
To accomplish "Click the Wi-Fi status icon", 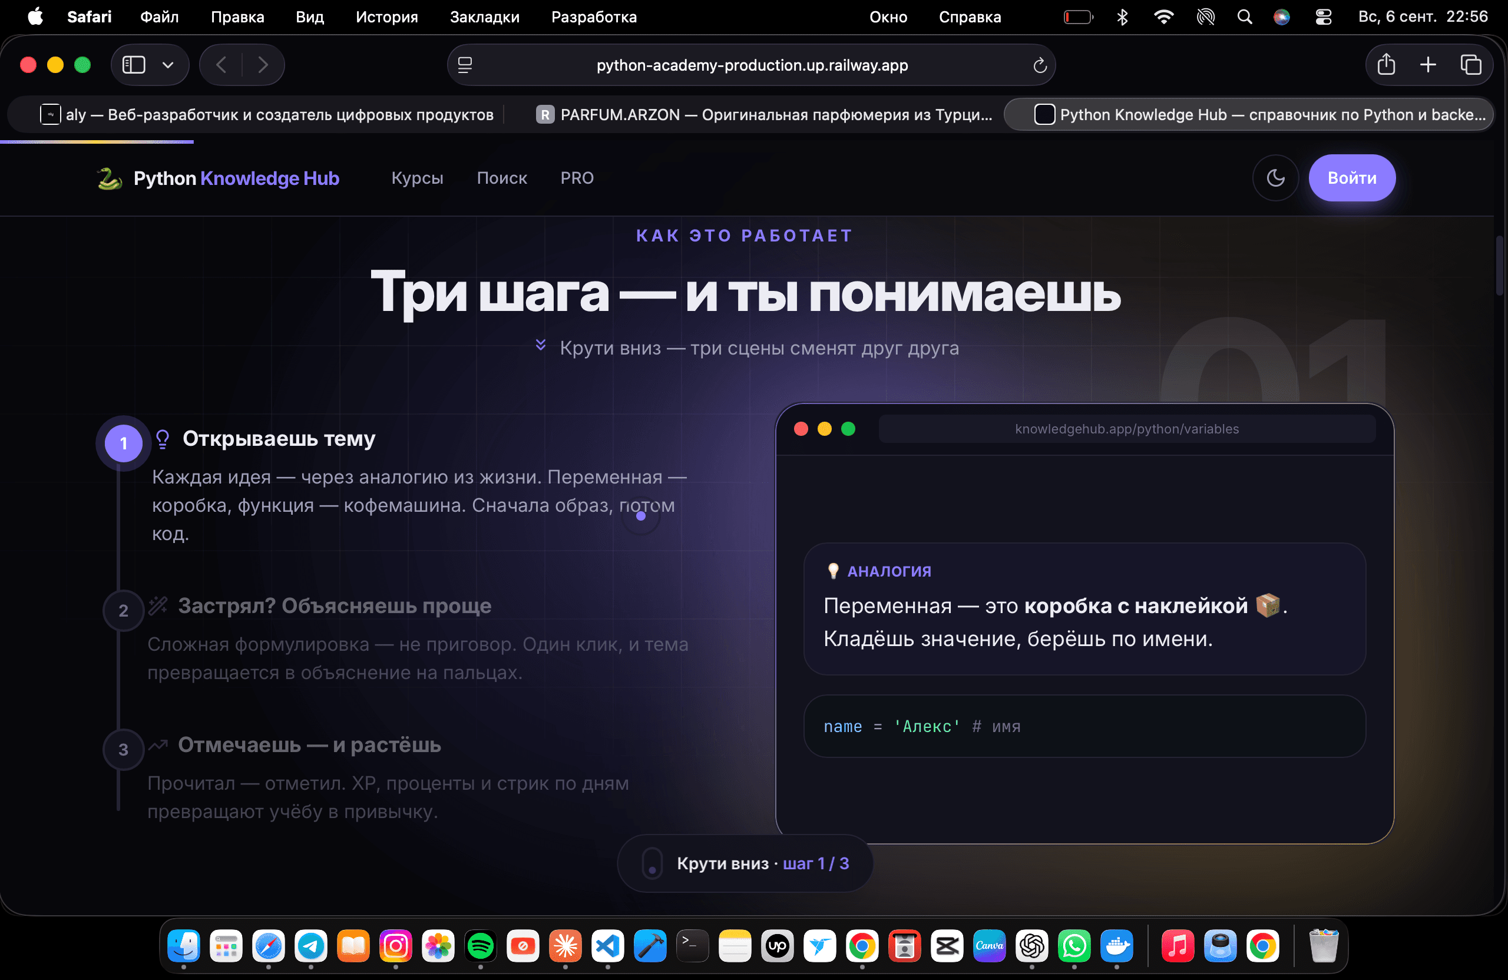I will pos(1163,17).
